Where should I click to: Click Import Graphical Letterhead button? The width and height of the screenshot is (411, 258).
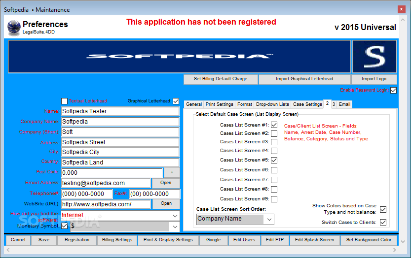pos(304,79)
